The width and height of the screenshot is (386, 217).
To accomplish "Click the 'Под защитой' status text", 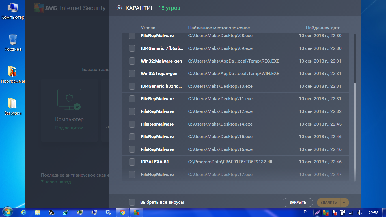I will point(69,128).
